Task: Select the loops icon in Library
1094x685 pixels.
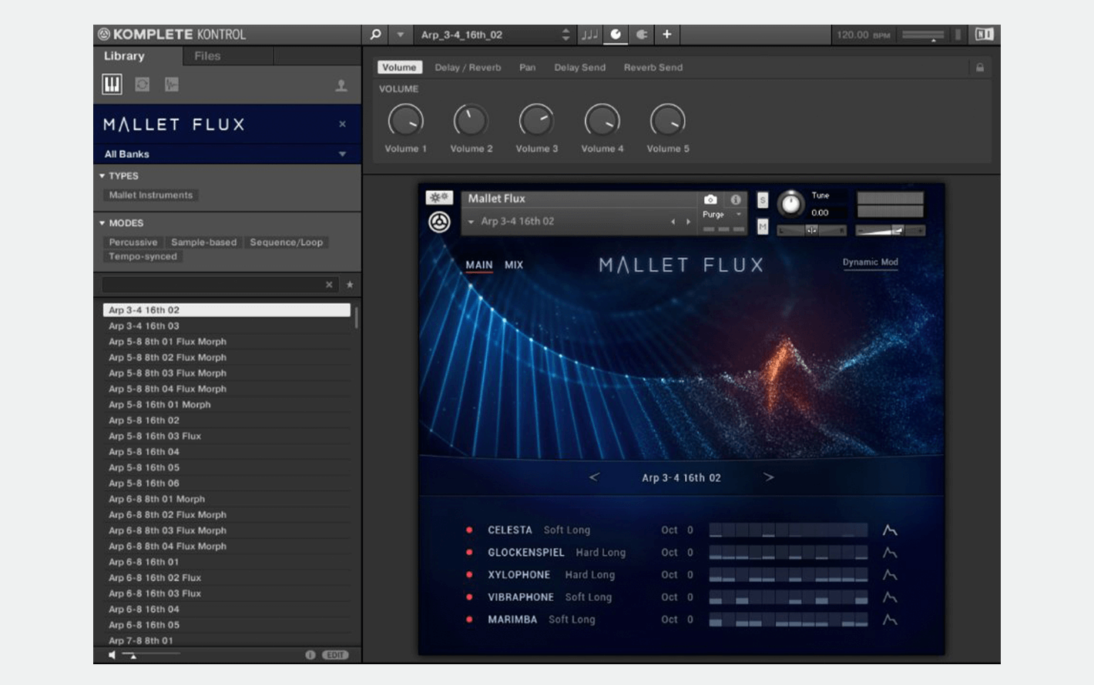Action: pyautogui.click(x=143, y=85)
